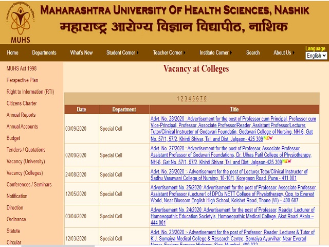Open Annual Reports sidebar link
This screenshot has height=247, width=329.
(x=21, y=115)
